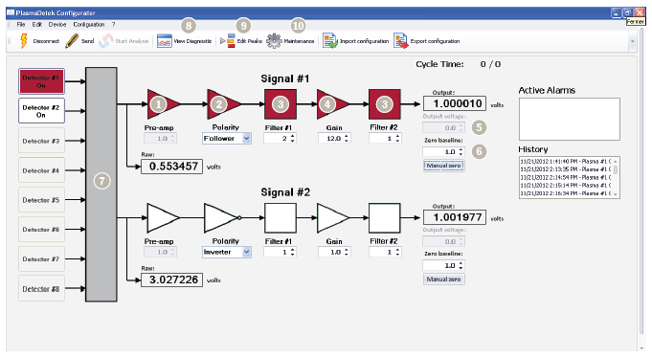This screenshot has width=652, height=358.
Task: Adjust Signal #2 Filter #2 stepper
Action: coord(398,252)
